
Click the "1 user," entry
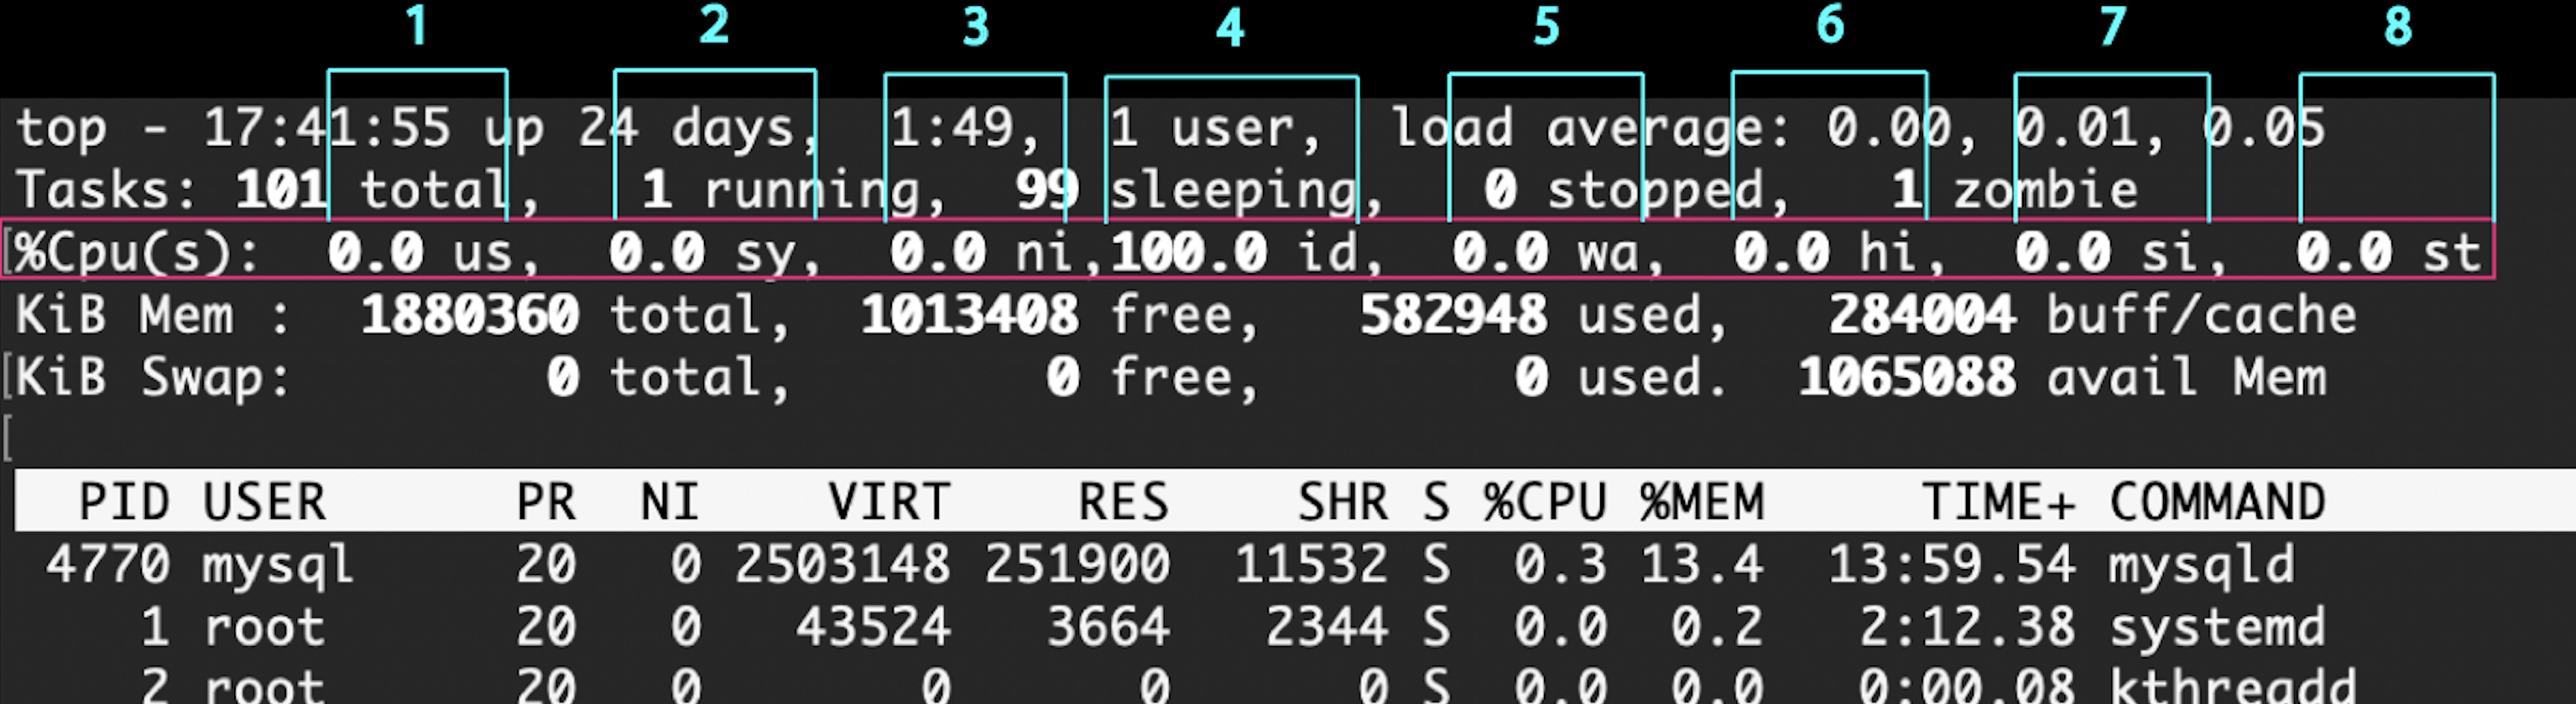coord(1216,129)
